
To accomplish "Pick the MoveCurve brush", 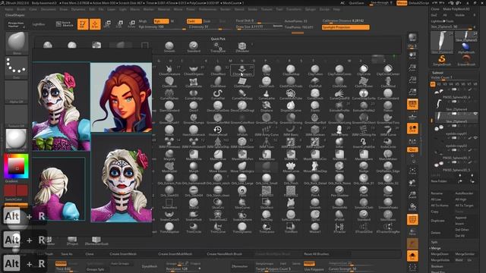I will (291, 167).
